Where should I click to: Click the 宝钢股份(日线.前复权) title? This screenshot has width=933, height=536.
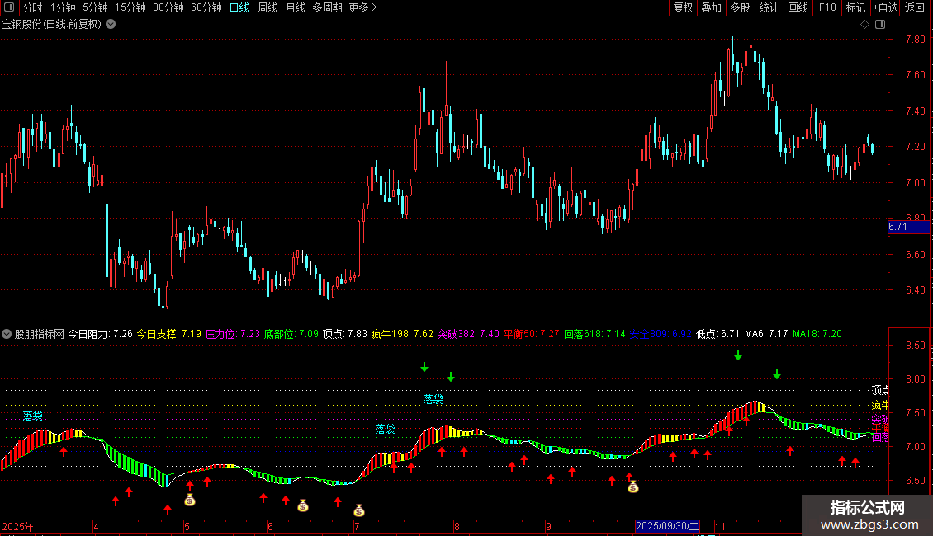tap(52, 25)
